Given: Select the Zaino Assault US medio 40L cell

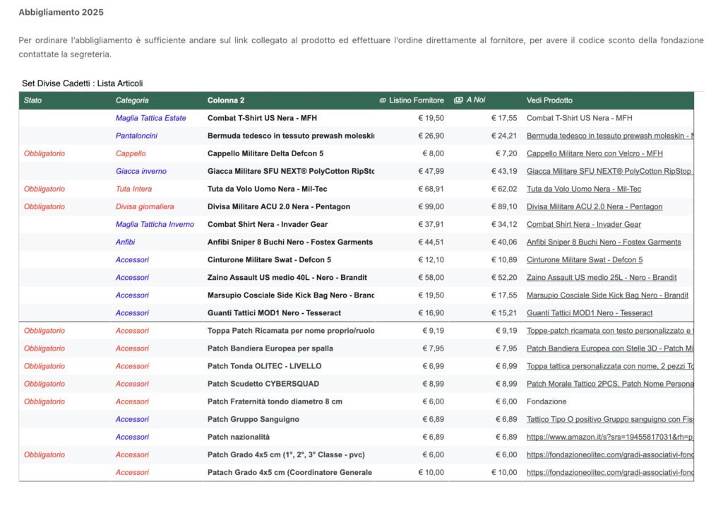Looking at the screenshot, I should click(x=287, y=278).
